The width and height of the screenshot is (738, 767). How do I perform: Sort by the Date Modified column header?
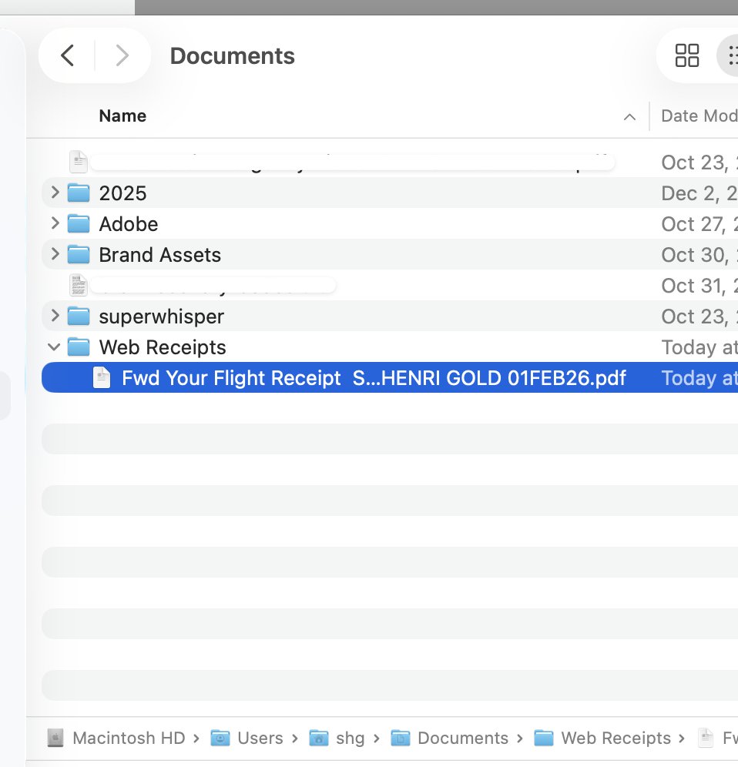tap(699, 116)
